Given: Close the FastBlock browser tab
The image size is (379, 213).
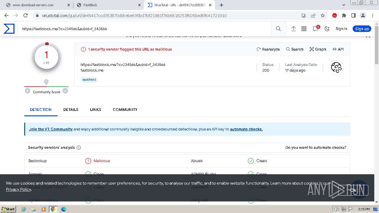Looking at the screenshot, I should coord(139,5).
